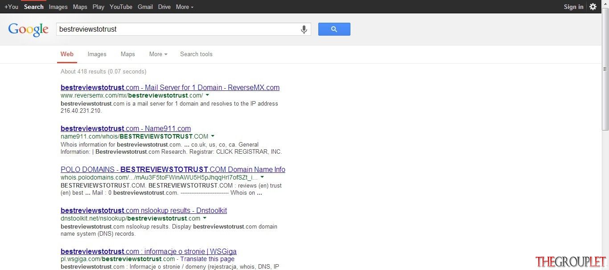Click the IP address 216.40.231.210 text
Viewport: 609px width, 270px height.
[81, 110]
